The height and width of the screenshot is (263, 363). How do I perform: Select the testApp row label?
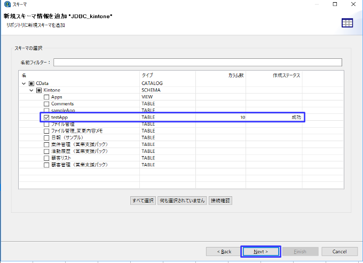click(59, 118)
